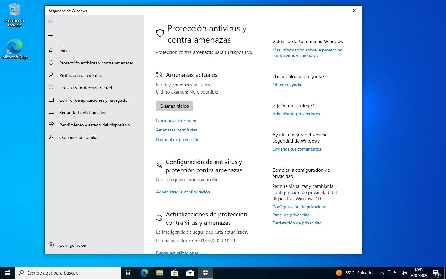Open Opciones de familia icon
Viewport: 446px width, 279px height.
(x=51, y=137)
